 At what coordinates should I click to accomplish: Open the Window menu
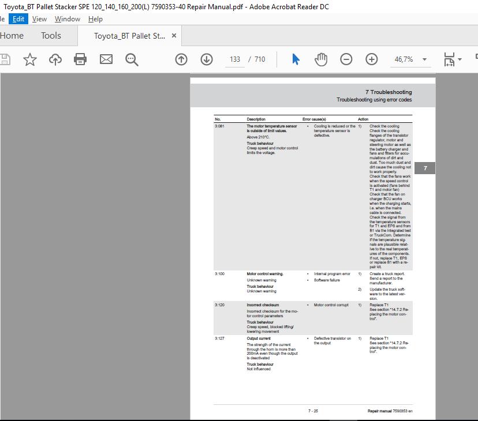68,19
